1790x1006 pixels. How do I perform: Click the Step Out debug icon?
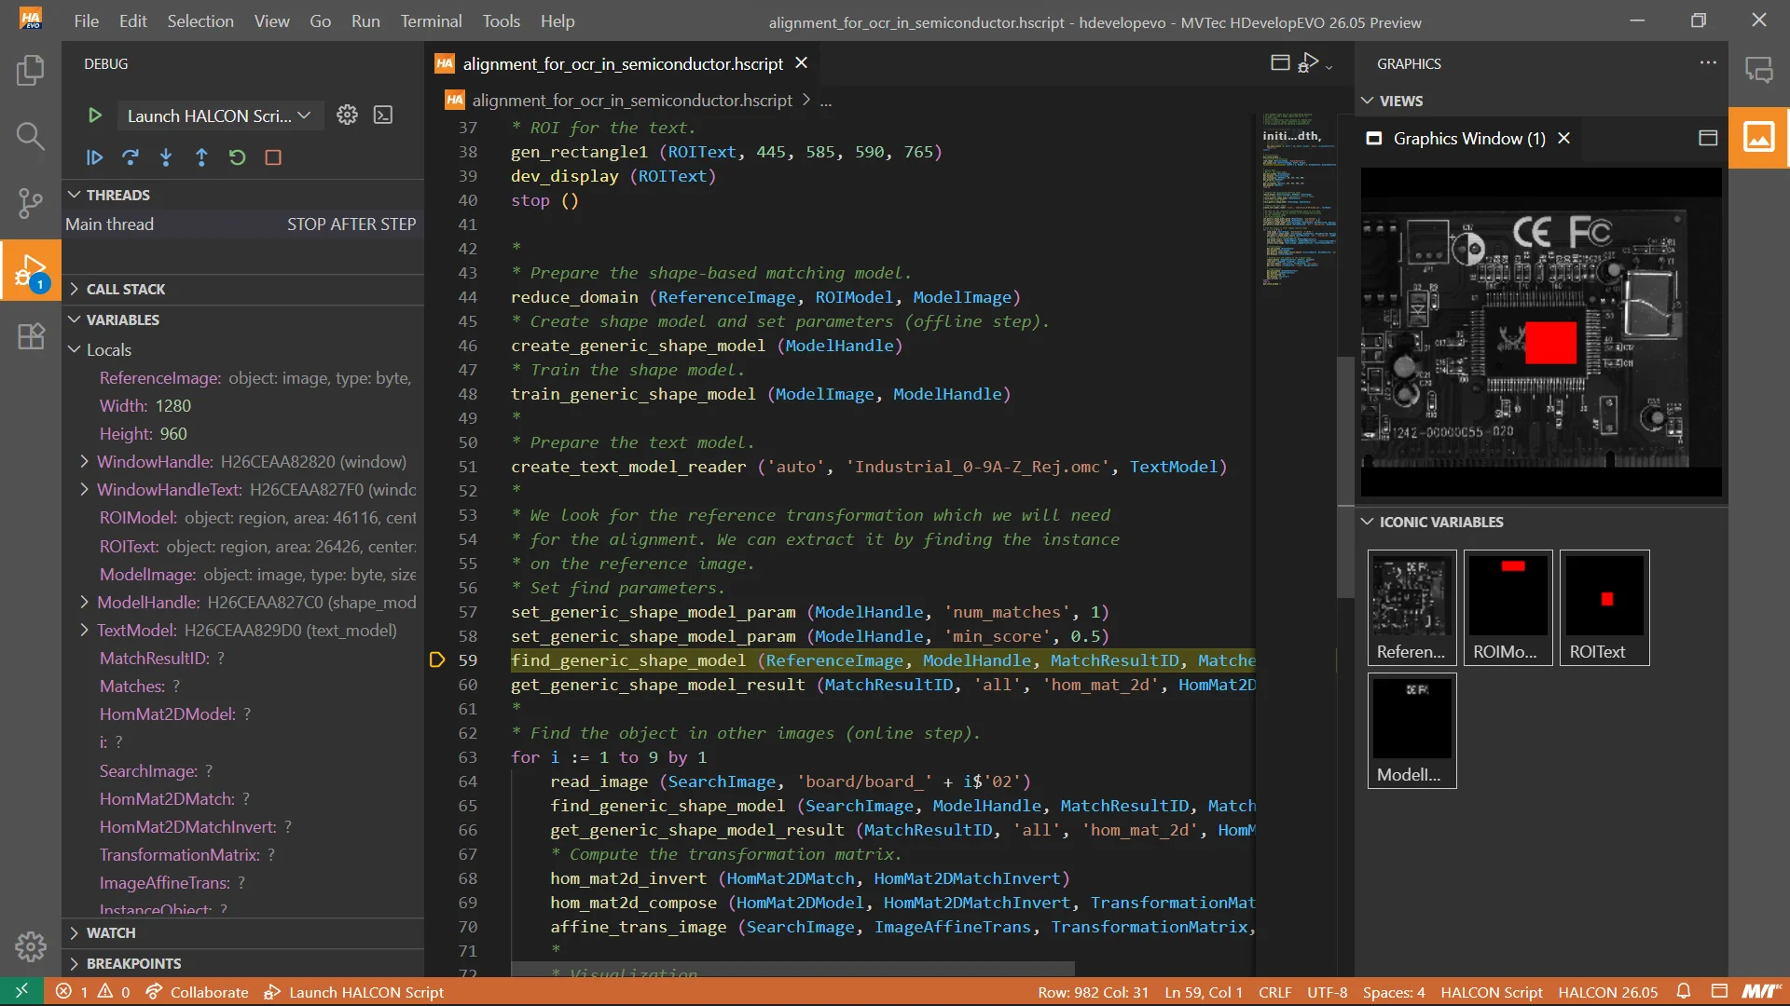coord(201,157)
